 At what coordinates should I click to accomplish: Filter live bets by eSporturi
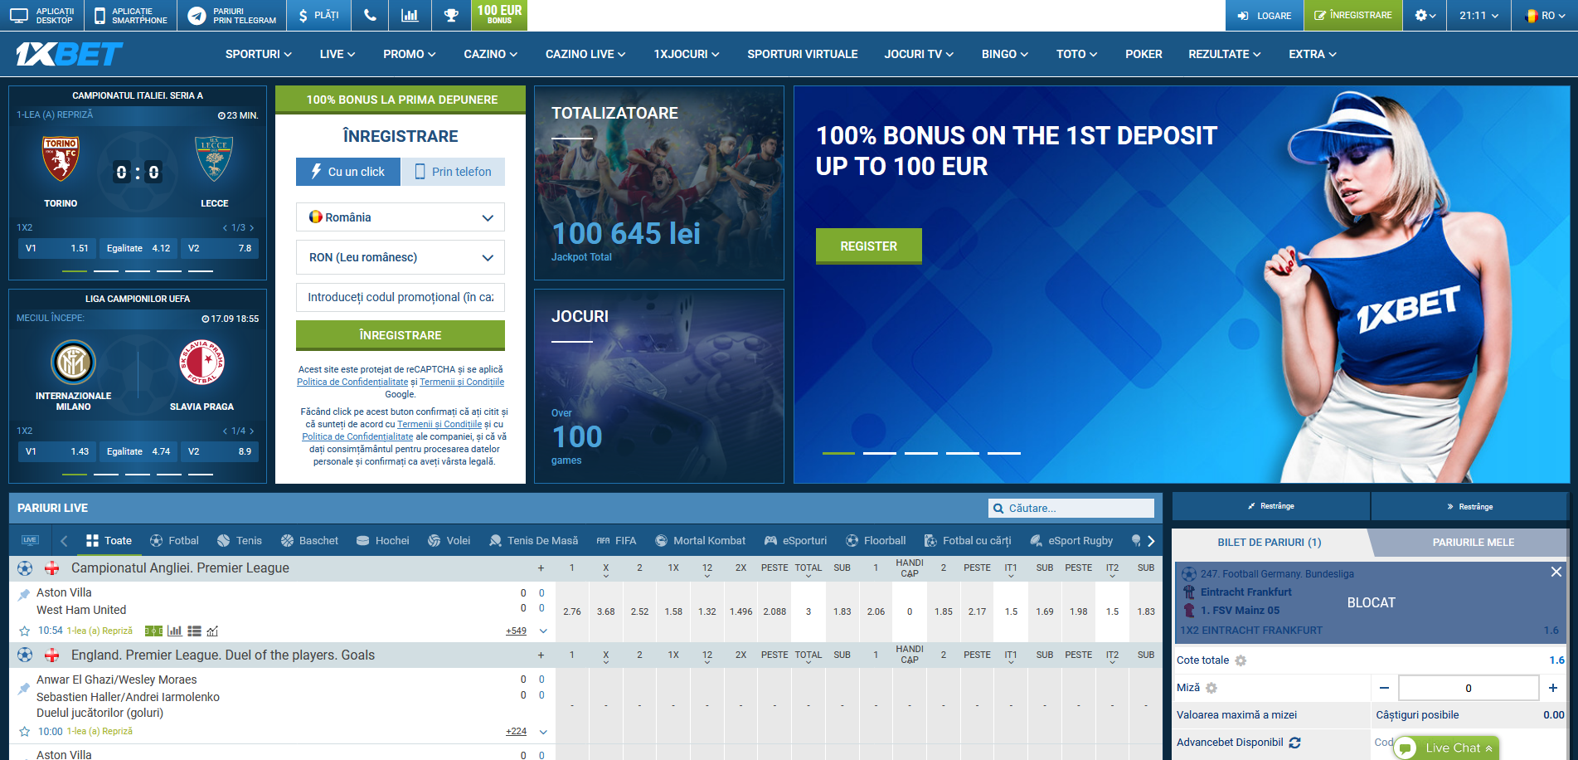795,541
